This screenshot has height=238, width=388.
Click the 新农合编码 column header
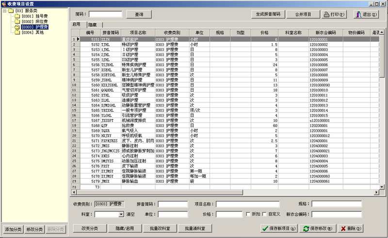point(326,33)
